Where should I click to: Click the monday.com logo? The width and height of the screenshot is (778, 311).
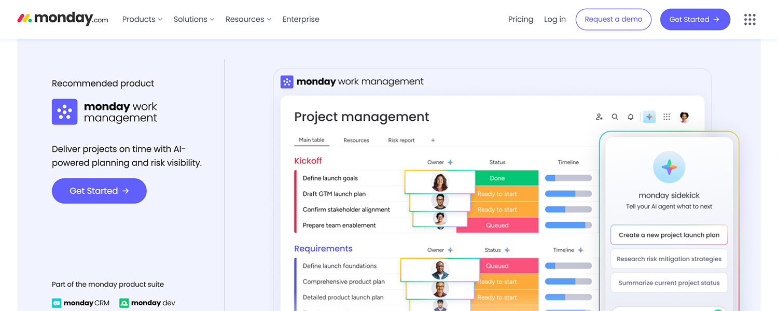click(63, 19)
